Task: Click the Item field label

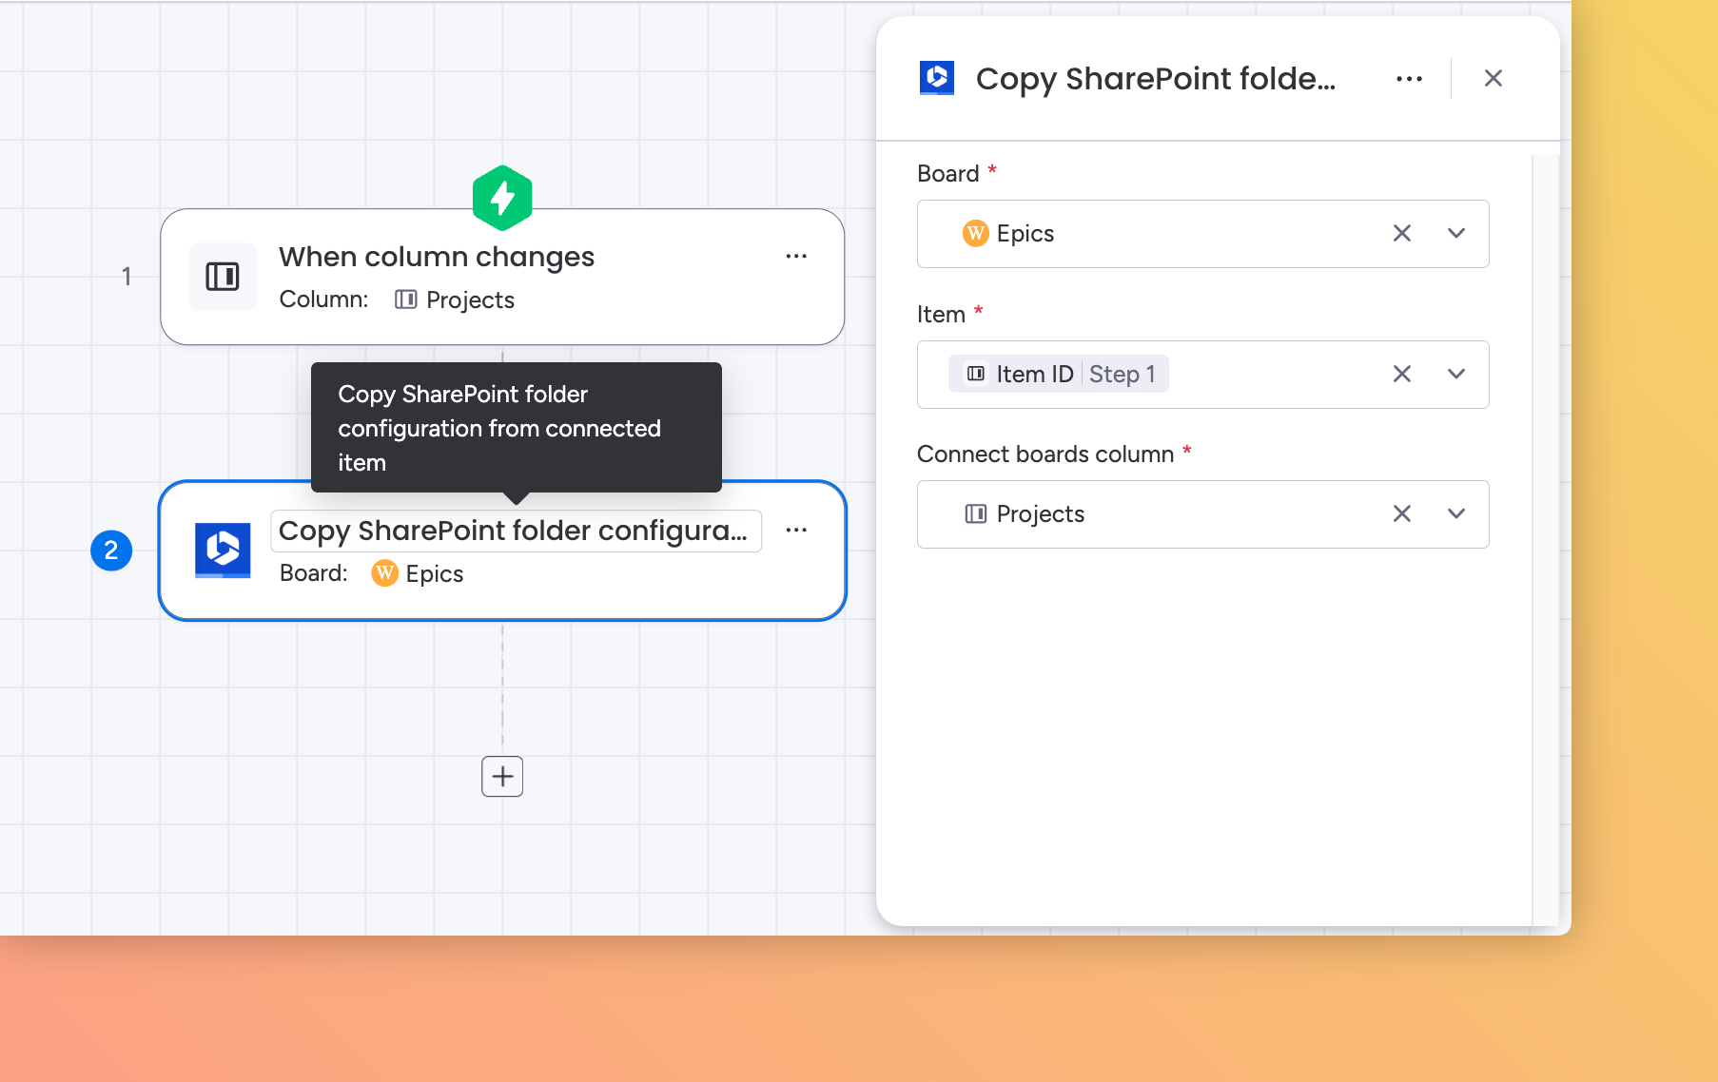Action: [x=941, y=314]
